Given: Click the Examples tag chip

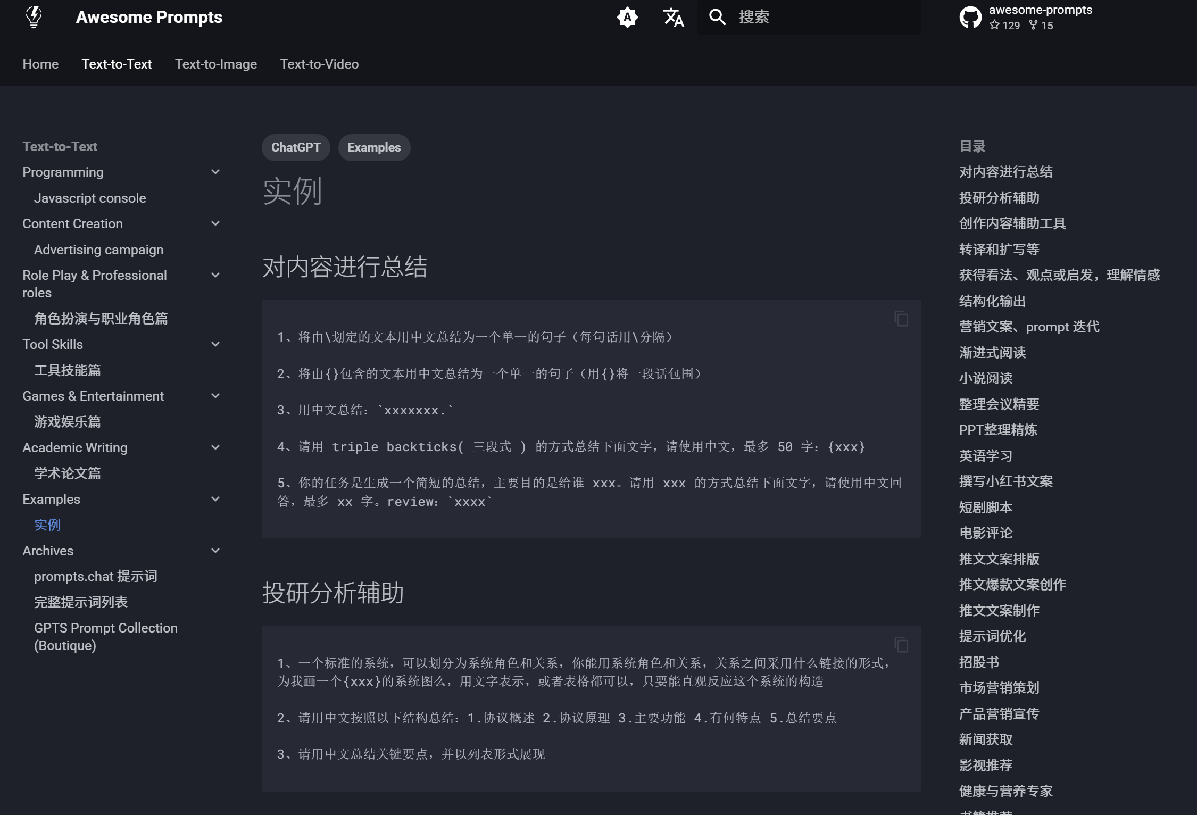Looking at the screenshot, I should (x=374, y=147).
